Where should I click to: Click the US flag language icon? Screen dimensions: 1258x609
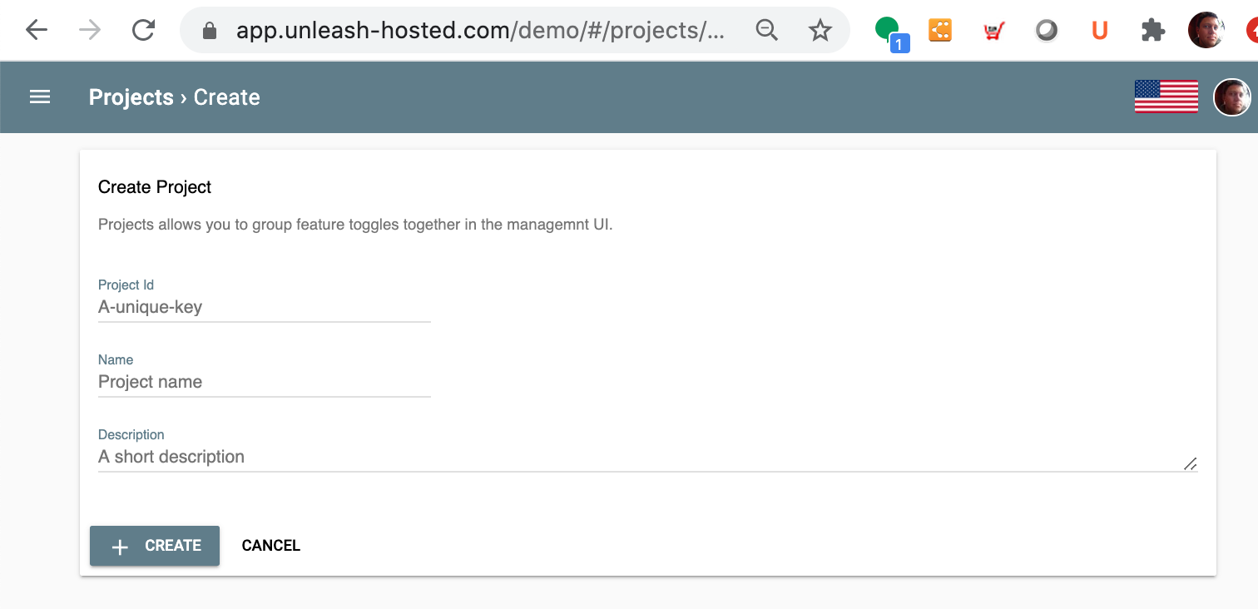click(x=1166, y=97)
